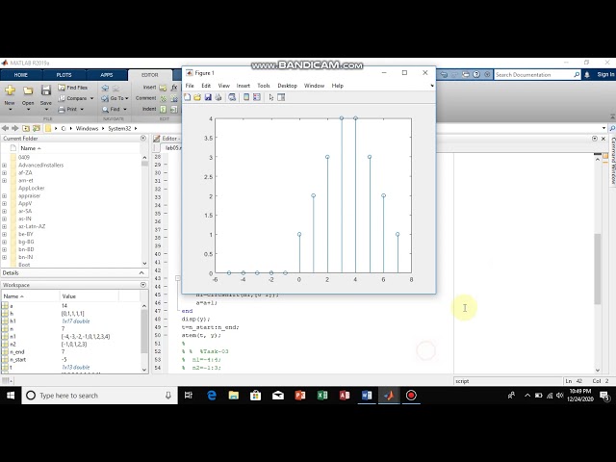
Task: Open Current Folder panel actions menu
Action: 143,139
